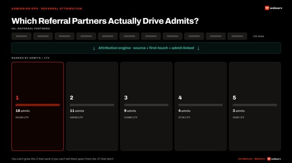Image resolution: width=292 pixels, height=163 pixels.
Task: Click the rank number 2
Action: [71, 98]
